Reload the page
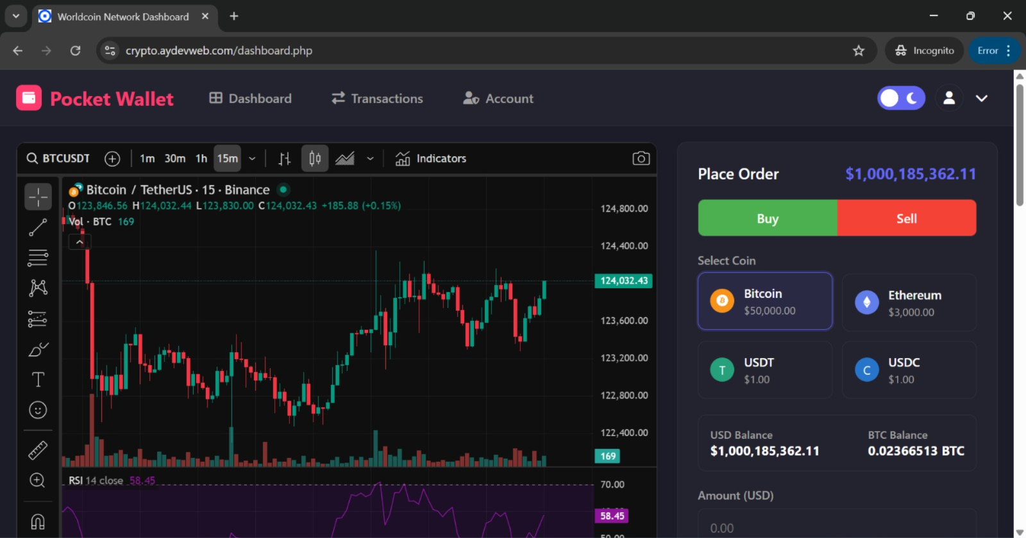Viewport: 1026px width, 538px height. (x=75, y=51)
